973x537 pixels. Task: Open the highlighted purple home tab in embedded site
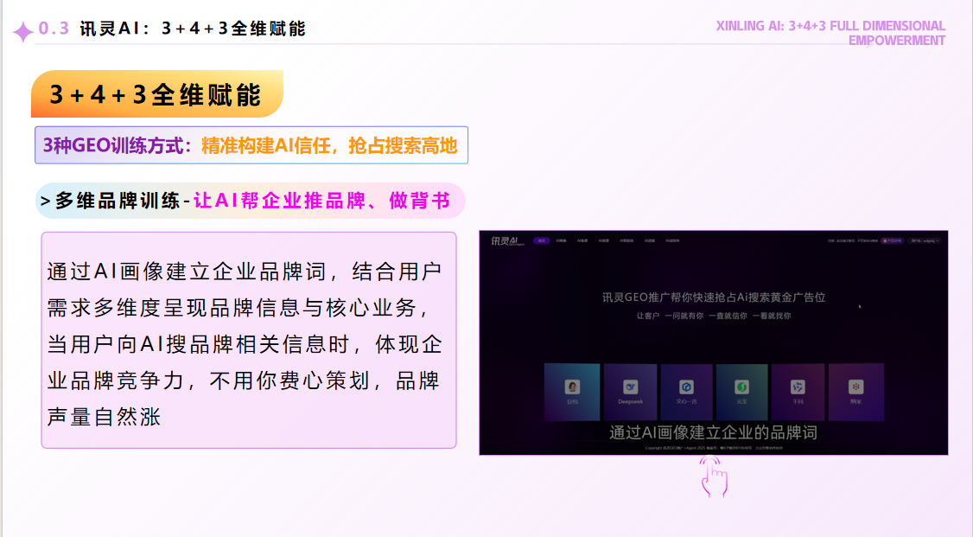click(542, 240)
